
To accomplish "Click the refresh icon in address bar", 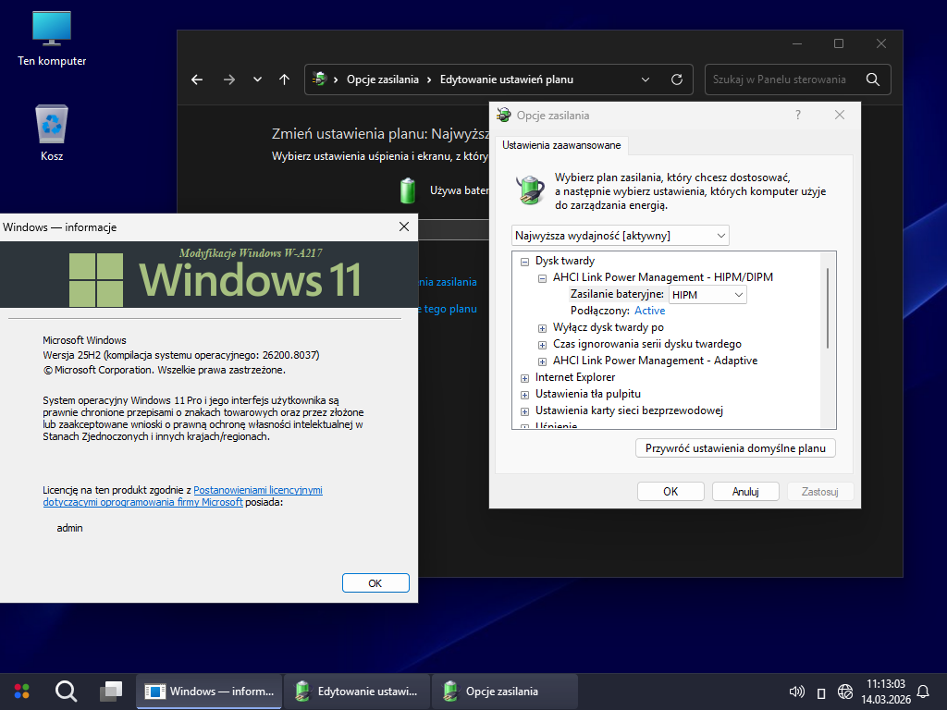I will [x=677, y=80].
